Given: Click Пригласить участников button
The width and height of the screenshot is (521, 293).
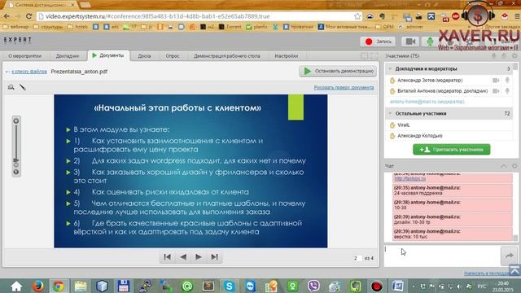Looking at the screenshot, I should 451,150.
